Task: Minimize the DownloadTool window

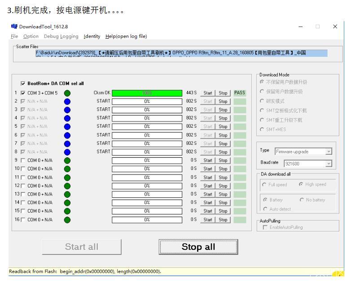Action: click(x=301, y=27)
